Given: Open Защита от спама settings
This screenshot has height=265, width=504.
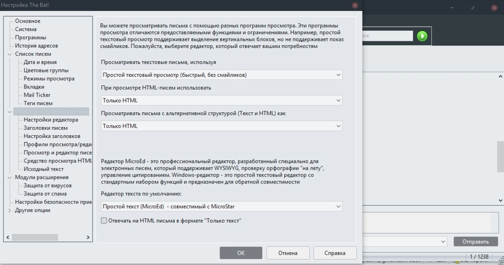Looking at the screenshot, I should (x=45, y=193).
